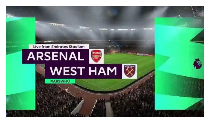
Task: Click the green zigzag panel on the right
Action: 179,63
